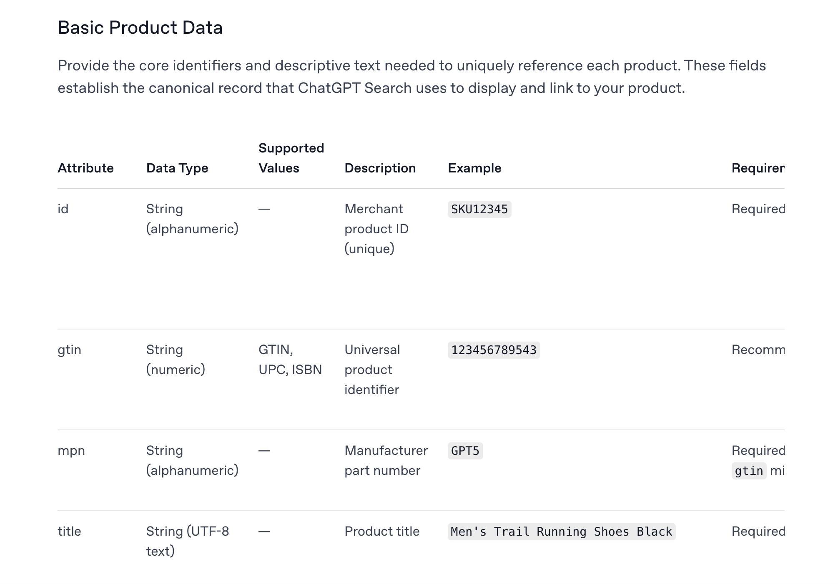Click the "String (UTF-8 text)" data type cell
This screenshot has height=584, width=838.
click(187, 541)
